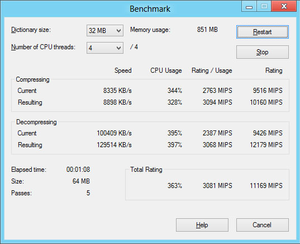Viewport: 300px width, 244px height.
Task: Click the Elapsed time value 00:01:08
Action: click(x=78, y=170)
